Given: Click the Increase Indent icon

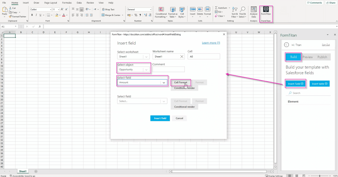Looking at the screenshot, I should pyautogui.click(x=91, y=15).
